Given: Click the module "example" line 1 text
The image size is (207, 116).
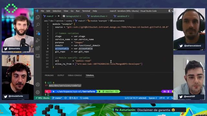Looking at the screenshot, I should [x=64, y=24].
